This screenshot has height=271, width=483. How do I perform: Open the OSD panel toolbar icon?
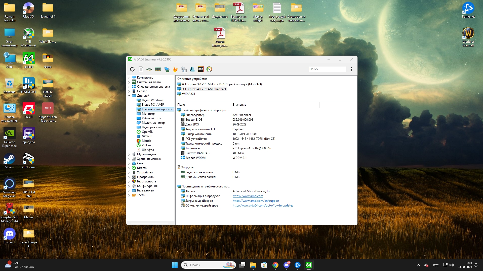tap(201, 69)
